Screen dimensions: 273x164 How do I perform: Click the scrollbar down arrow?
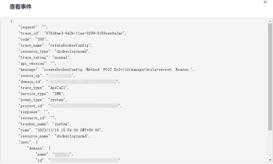pos(270,160)
